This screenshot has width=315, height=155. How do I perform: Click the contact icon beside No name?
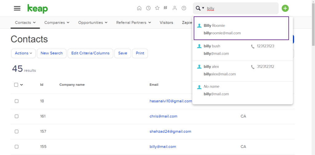coord(199,87)
